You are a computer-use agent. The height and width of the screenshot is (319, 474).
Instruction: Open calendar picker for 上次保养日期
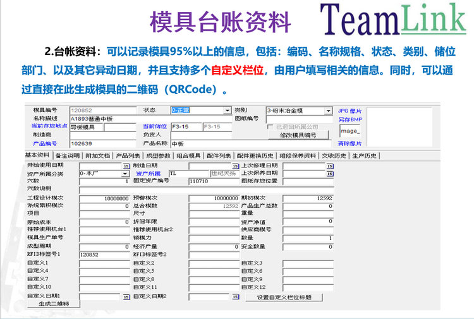pos(330,174)
